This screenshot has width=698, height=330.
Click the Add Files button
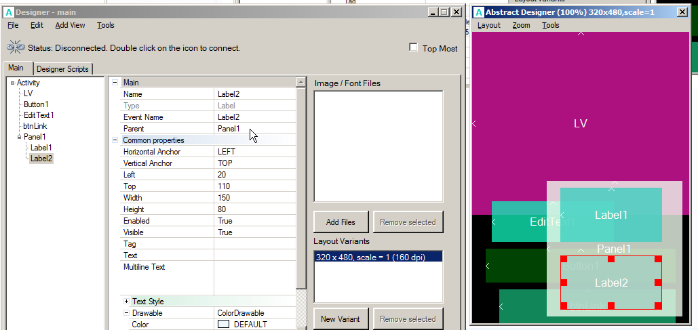coord(341,222)
